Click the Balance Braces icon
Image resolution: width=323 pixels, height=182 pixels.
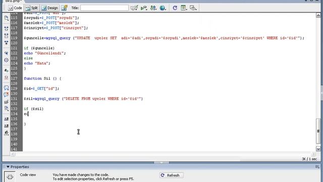pyautogui.click(x=7, y=60)
